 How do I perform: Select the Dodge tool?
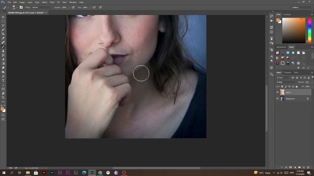pos(3,72)
